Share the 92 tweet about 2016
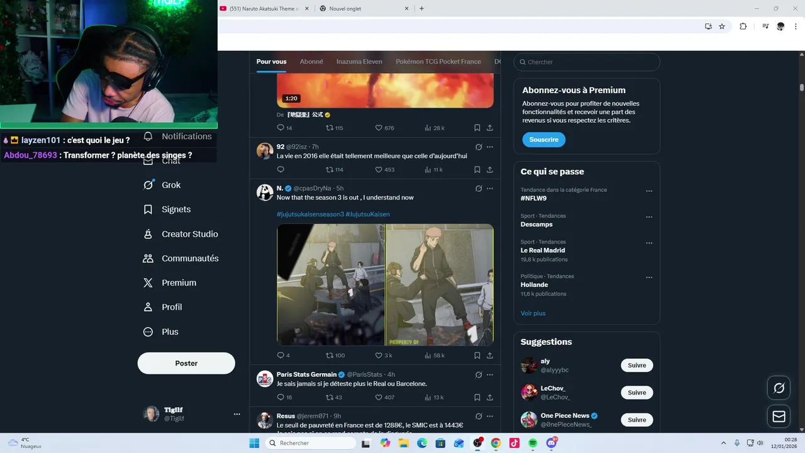 490,169
